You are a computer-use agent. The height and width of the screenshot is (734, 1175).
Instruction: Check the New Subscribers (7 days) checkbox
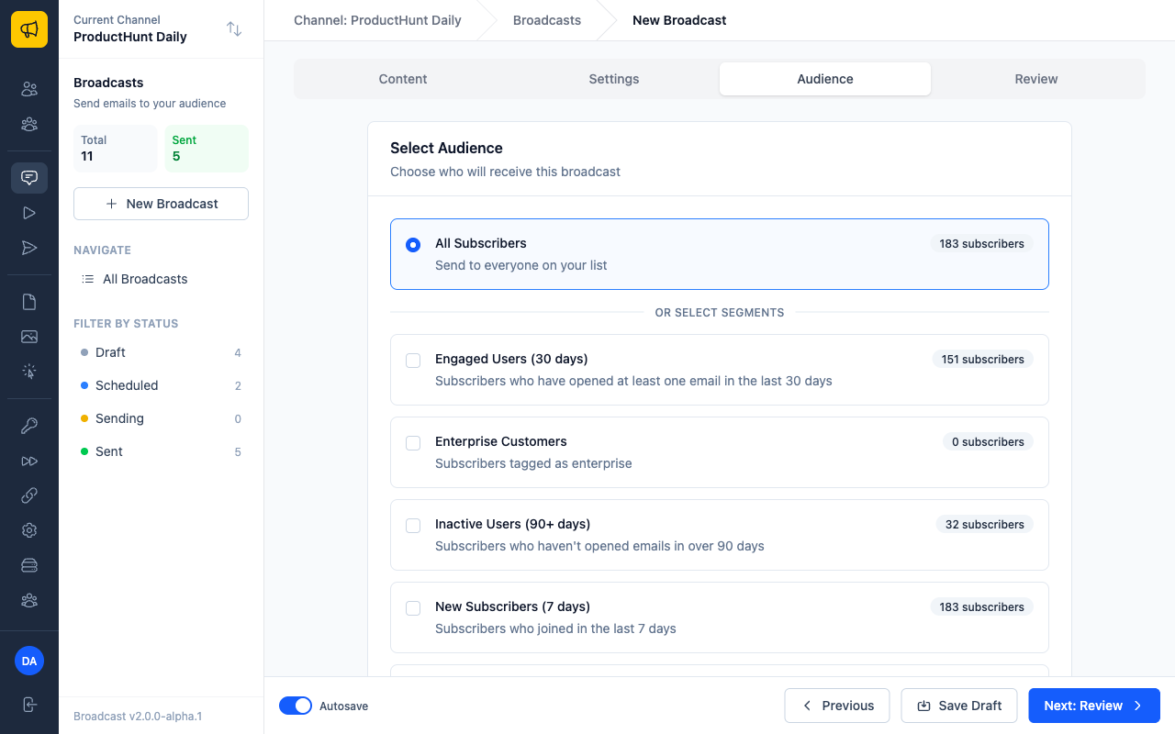[413, 608]
